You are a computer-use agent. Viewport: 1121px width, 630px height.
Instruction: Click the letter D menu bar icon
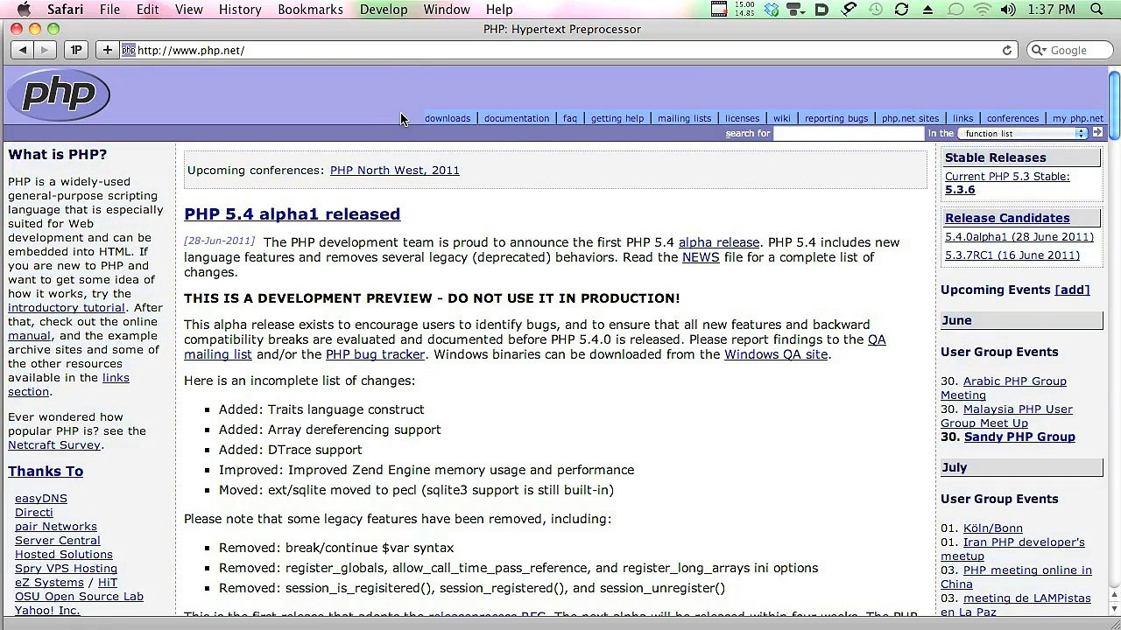(822, 10)
